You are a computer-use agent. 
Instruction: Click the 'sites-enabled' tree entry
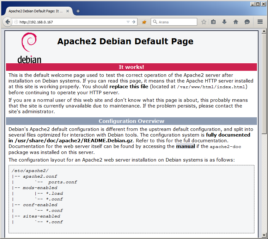(x=41, y=216)
